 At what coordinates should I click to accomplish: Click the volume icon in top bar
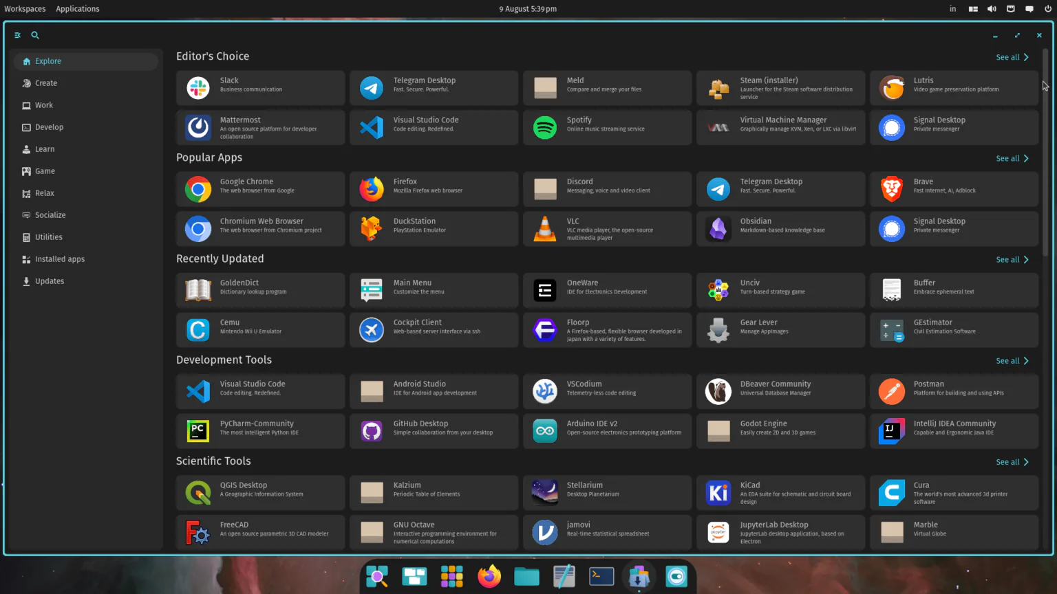pos(992,9)
